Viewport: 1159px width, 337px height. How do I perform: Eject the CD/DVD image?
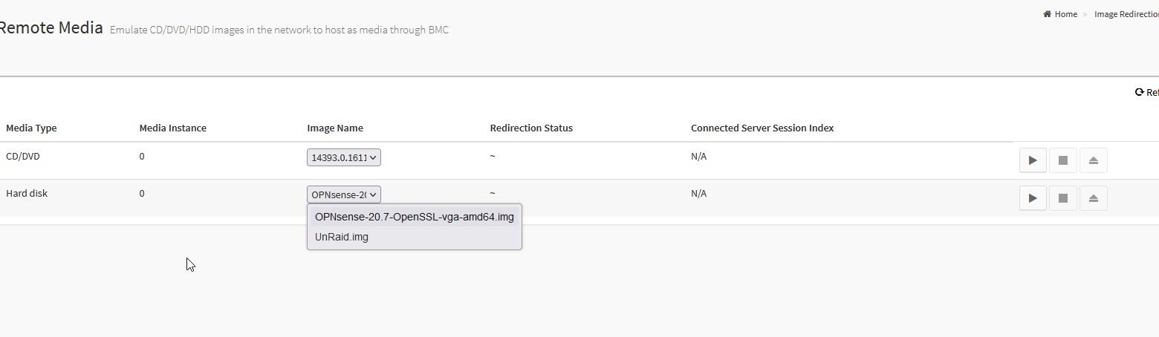1093,160
